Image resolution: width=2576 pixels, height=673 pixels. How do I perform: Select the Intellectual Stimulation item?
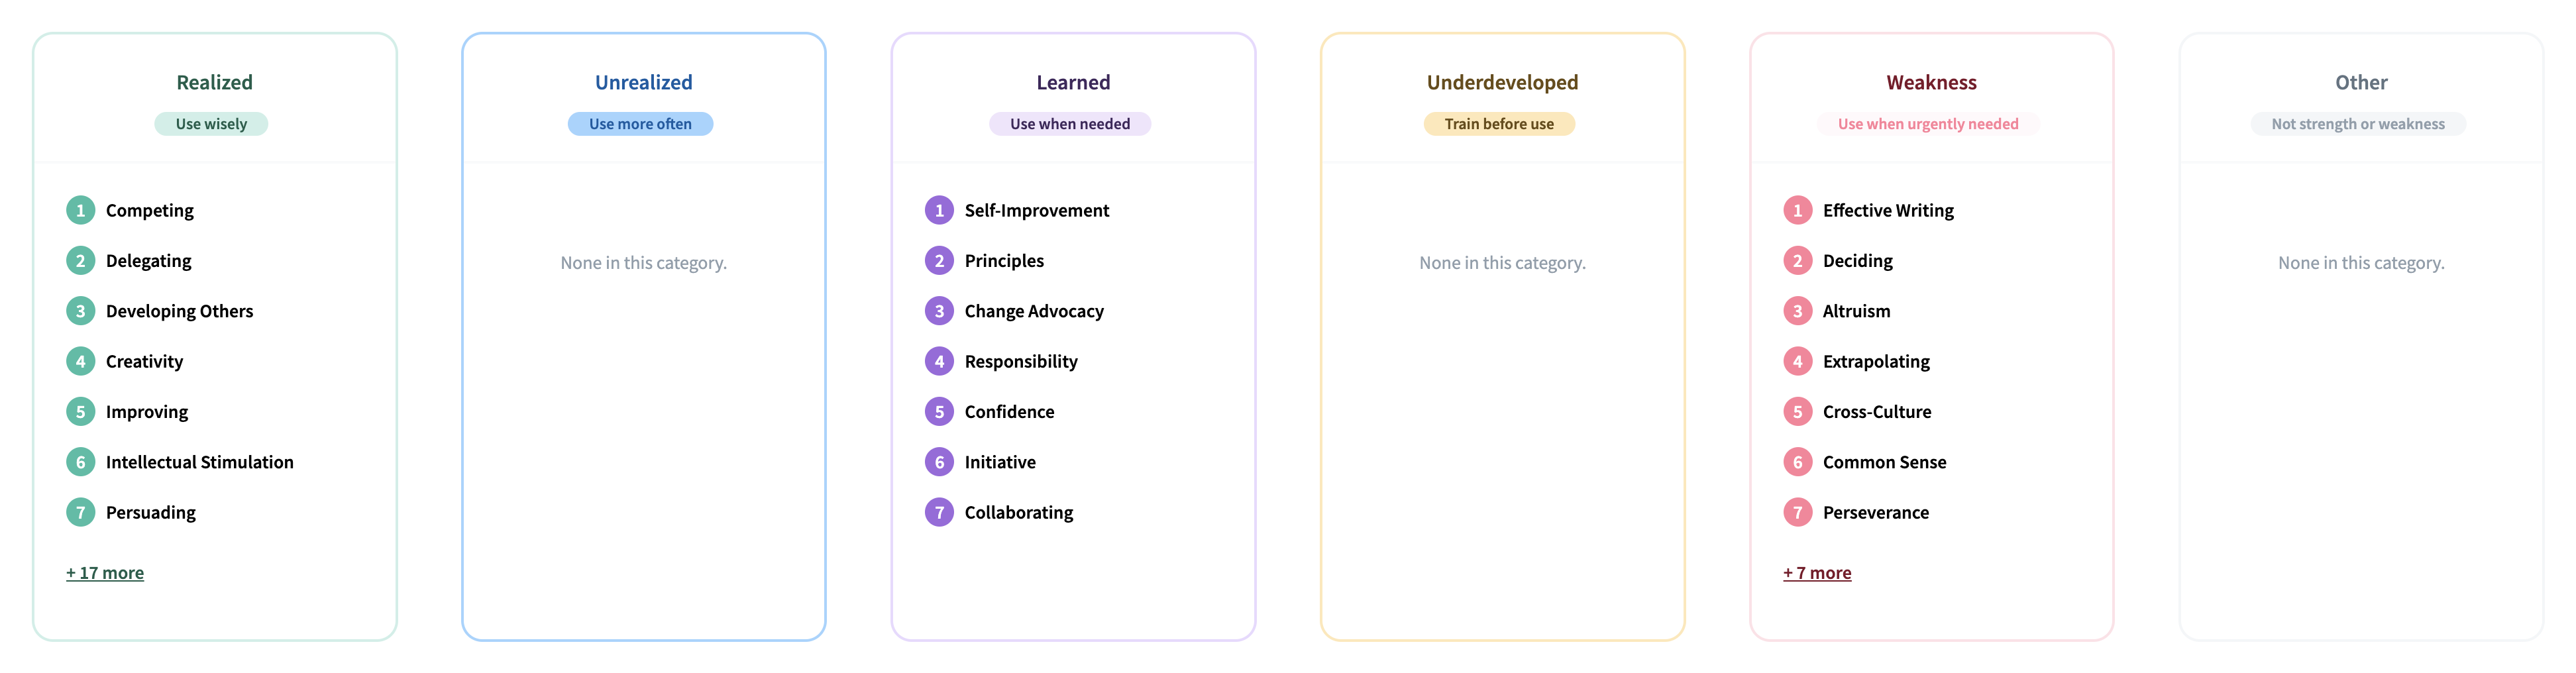[x=200, y=462]
